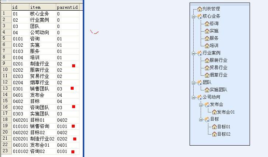The width and height of the screenshot is (268, 157).
Task: Click item cell 咨询02
Action: coord(43,151)
